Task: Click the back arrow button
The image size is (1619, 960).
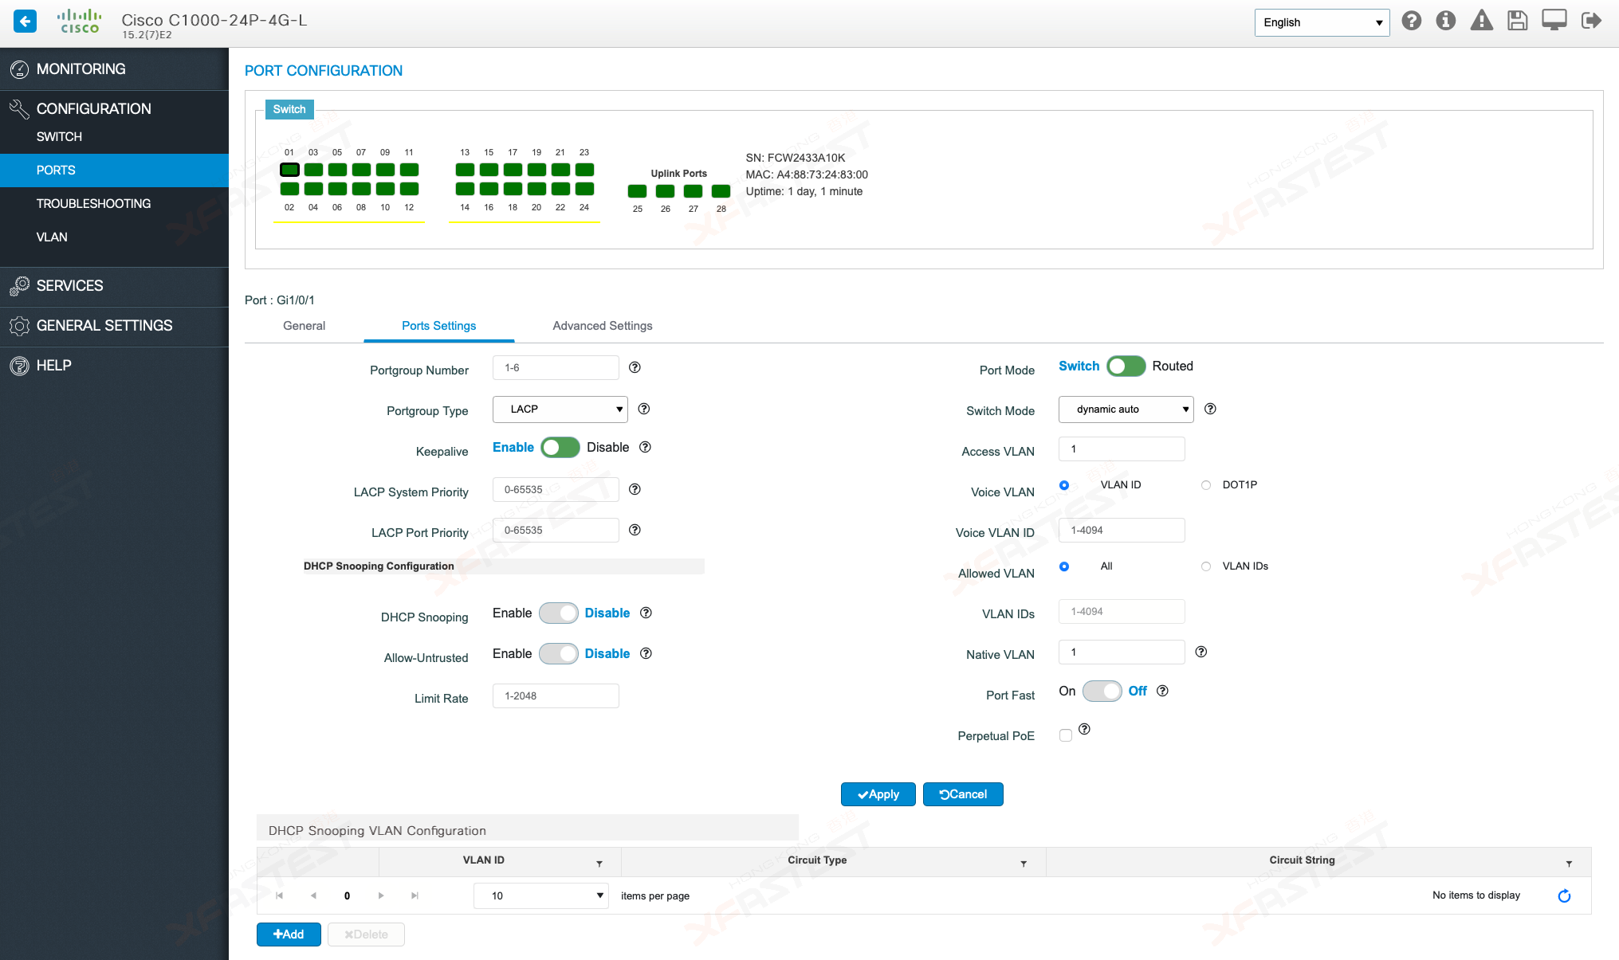Action: [x=25, y=22]
